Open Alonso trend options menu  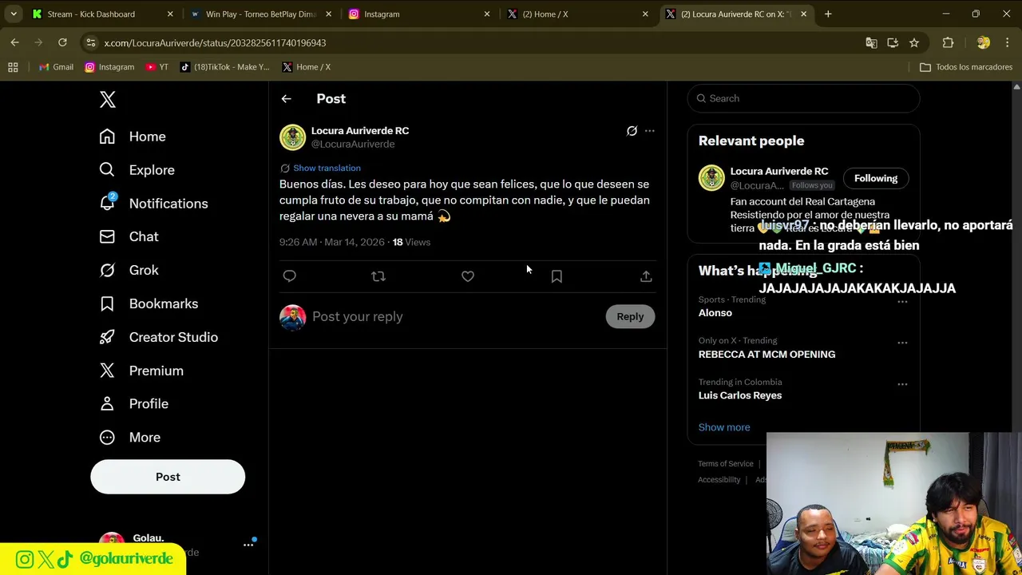coord(902,302)
